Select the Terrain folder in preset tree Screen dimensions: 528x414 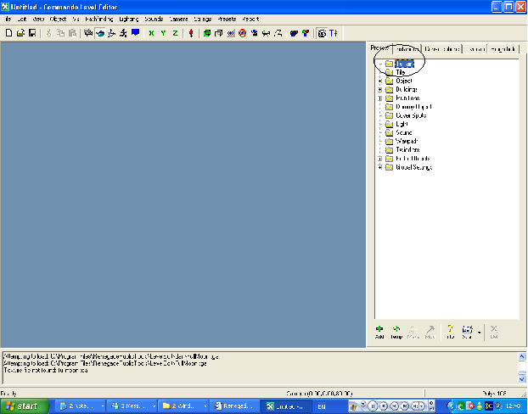point(404,64)
